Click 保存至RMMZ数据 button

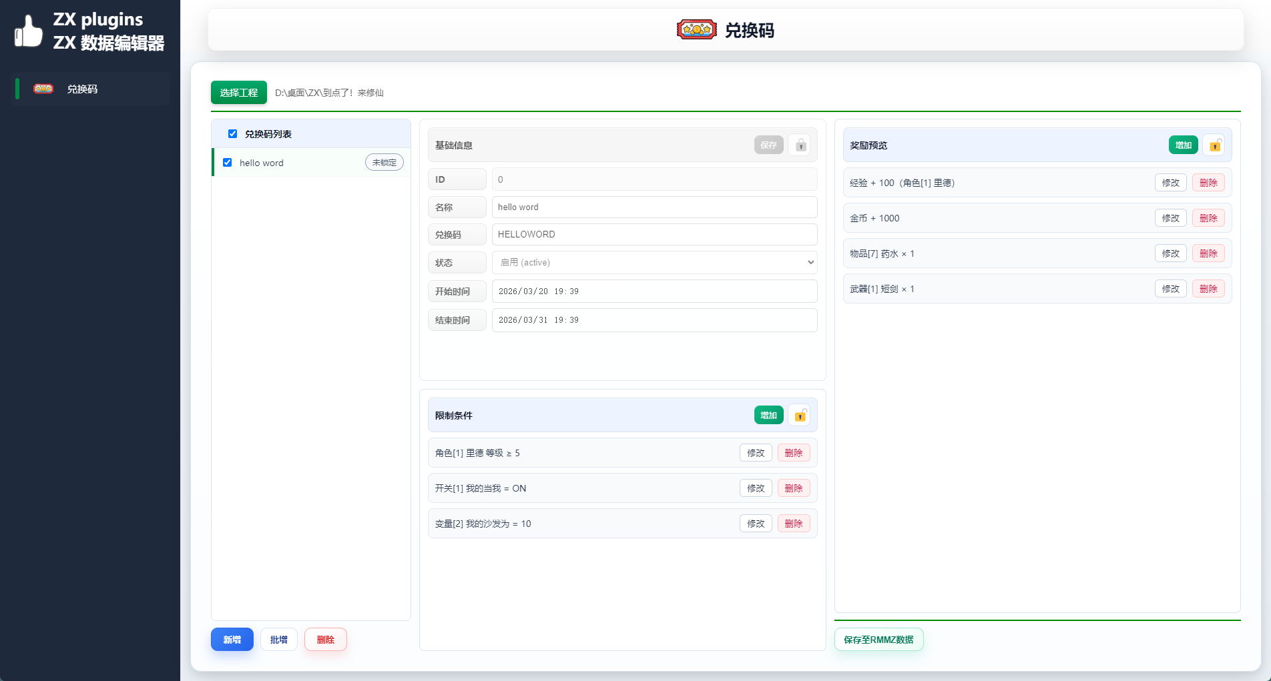click(878, 640)
